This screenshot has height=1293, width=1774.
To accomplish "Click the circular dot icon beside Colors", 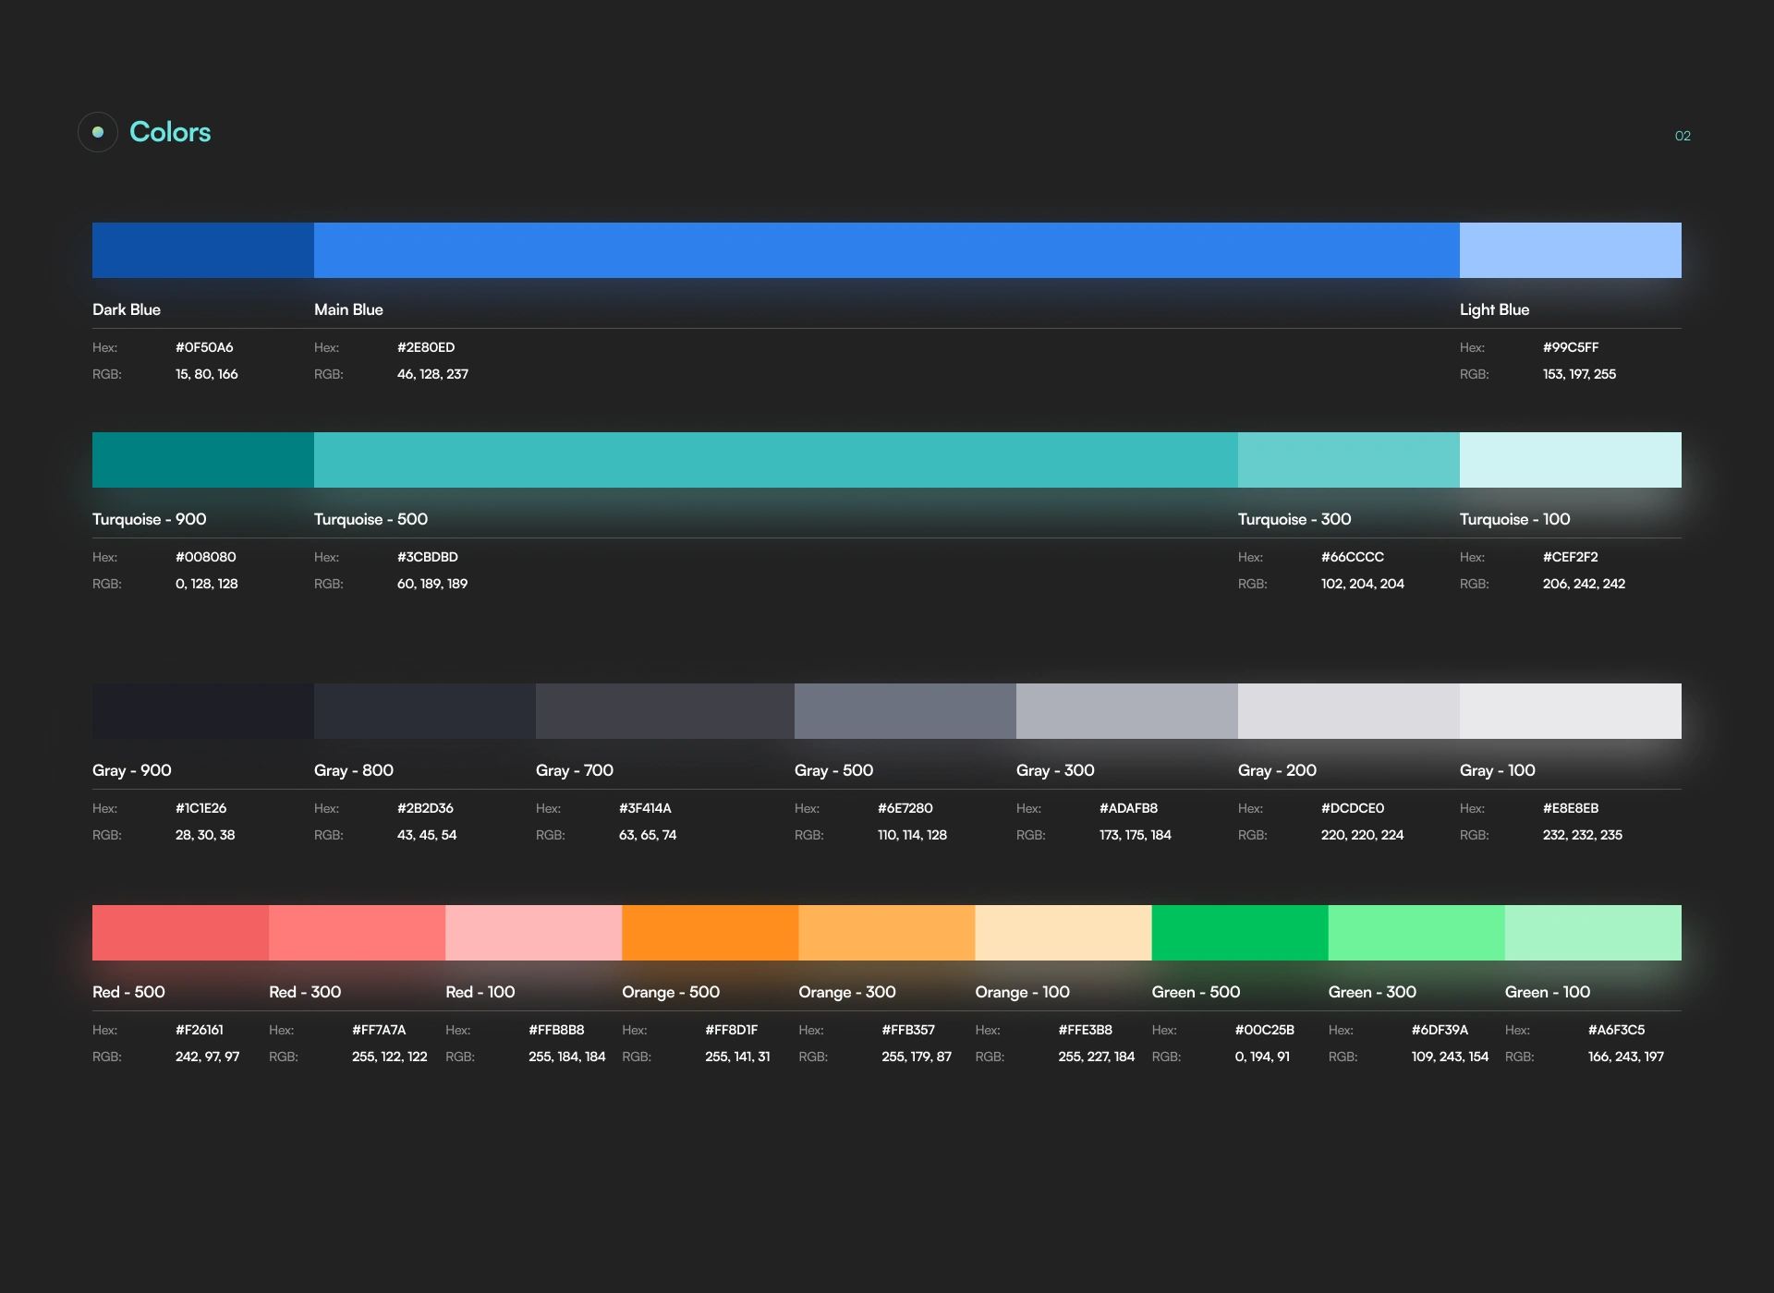I will click(98, 132).
